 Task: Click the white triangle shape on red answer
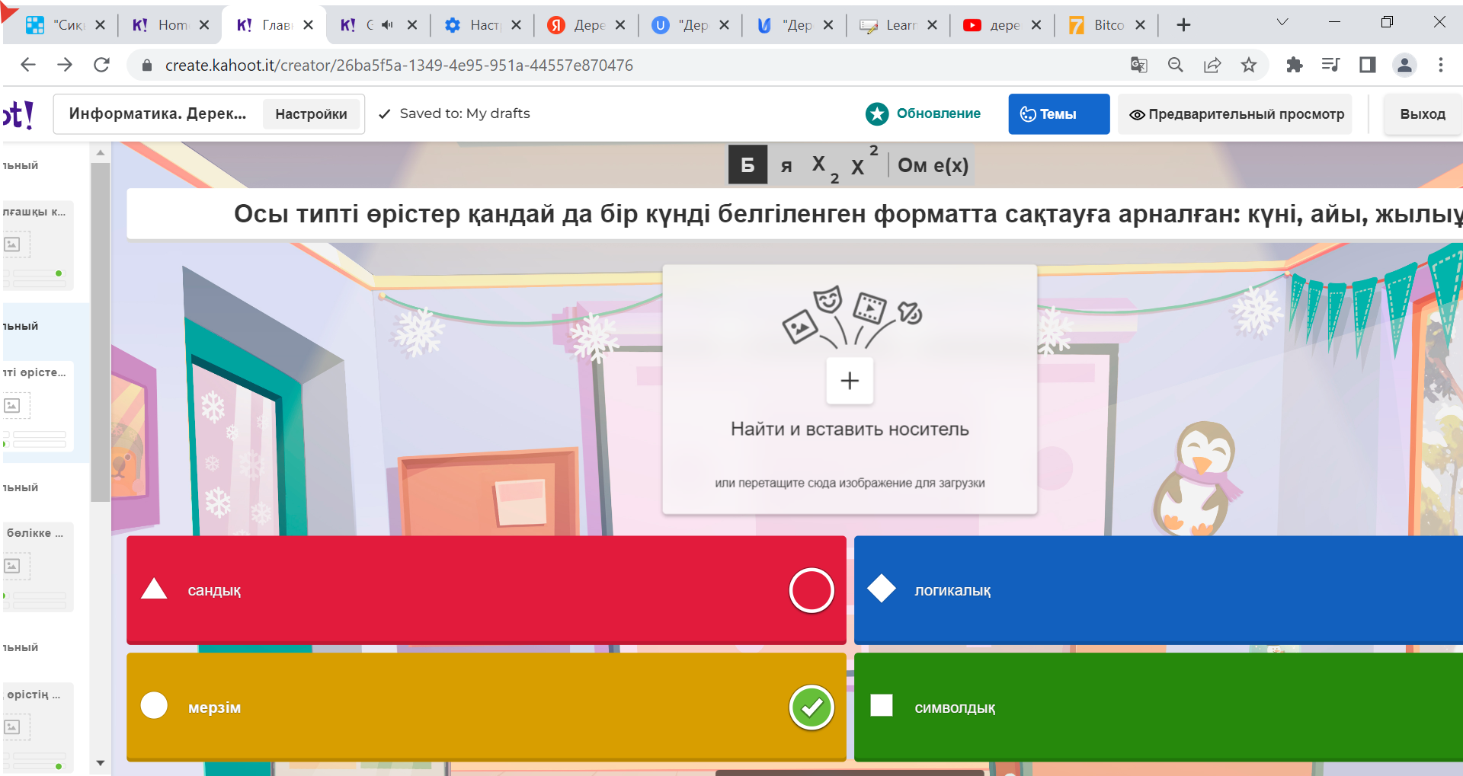pos(154,589)
